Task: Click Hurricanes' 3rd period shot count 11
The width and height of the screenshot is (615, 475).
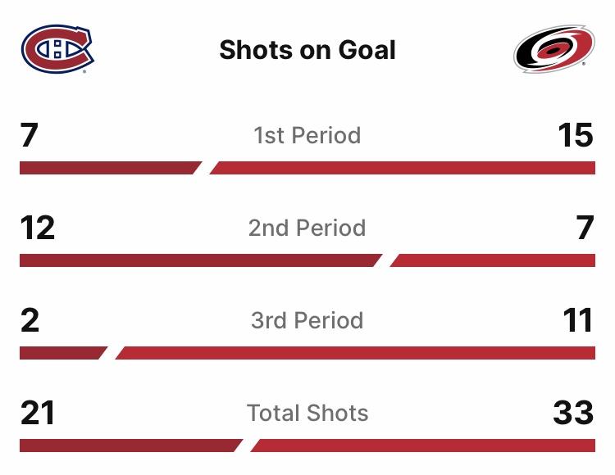Action: (x=577, y=320)
